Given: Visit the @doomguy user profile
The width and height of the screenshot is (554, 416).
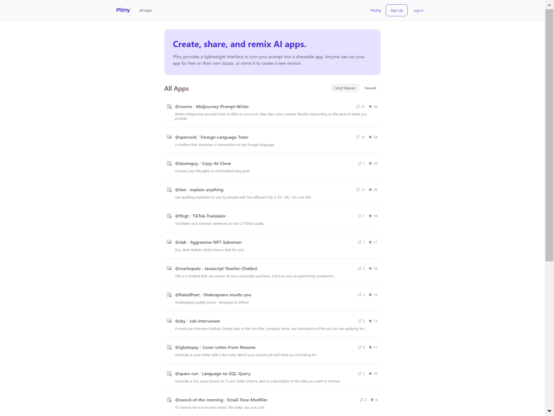Looking at the screenshot, I should [x=186, y=164].
